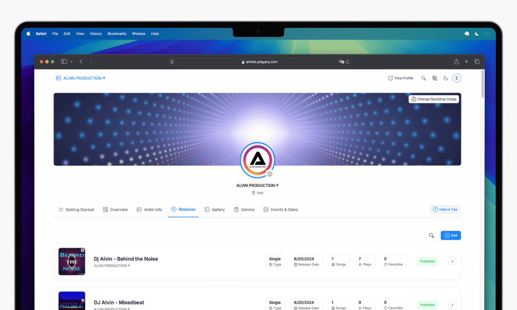Open the Safari Share button
Screen dimensions: 517x310
(x=456, y=61)
